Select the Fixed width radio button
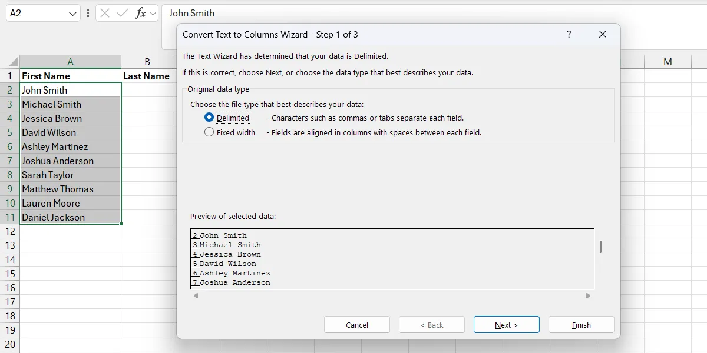707x353 pixels. [x=209, y=132]
